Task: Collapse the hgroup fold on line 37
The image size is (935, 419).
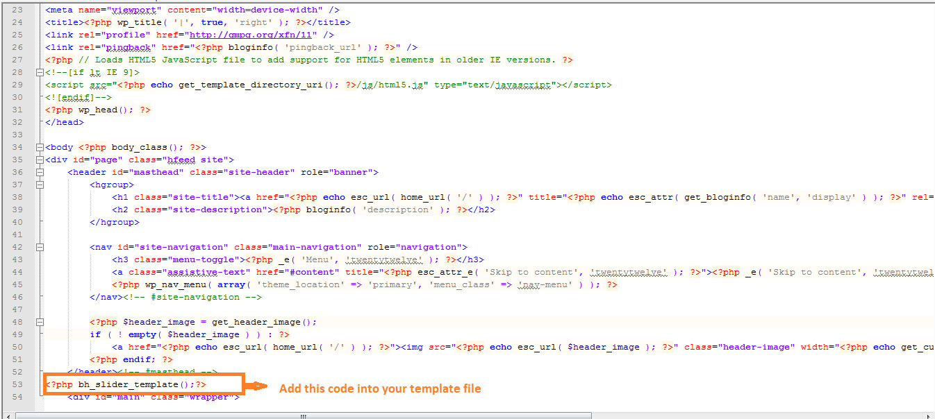Action: point(39,185)
